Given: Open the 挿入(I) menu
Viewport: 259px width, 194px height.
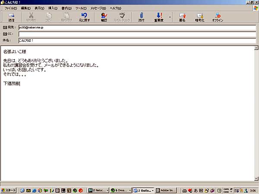Looking at the screenshot, I should [x=52, y=8].
